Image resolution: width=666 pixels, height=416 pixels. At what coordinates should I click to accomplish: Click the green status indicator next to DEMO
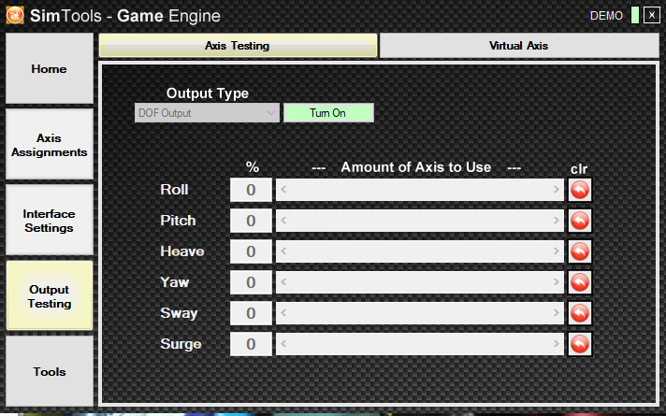pos(635,15)
